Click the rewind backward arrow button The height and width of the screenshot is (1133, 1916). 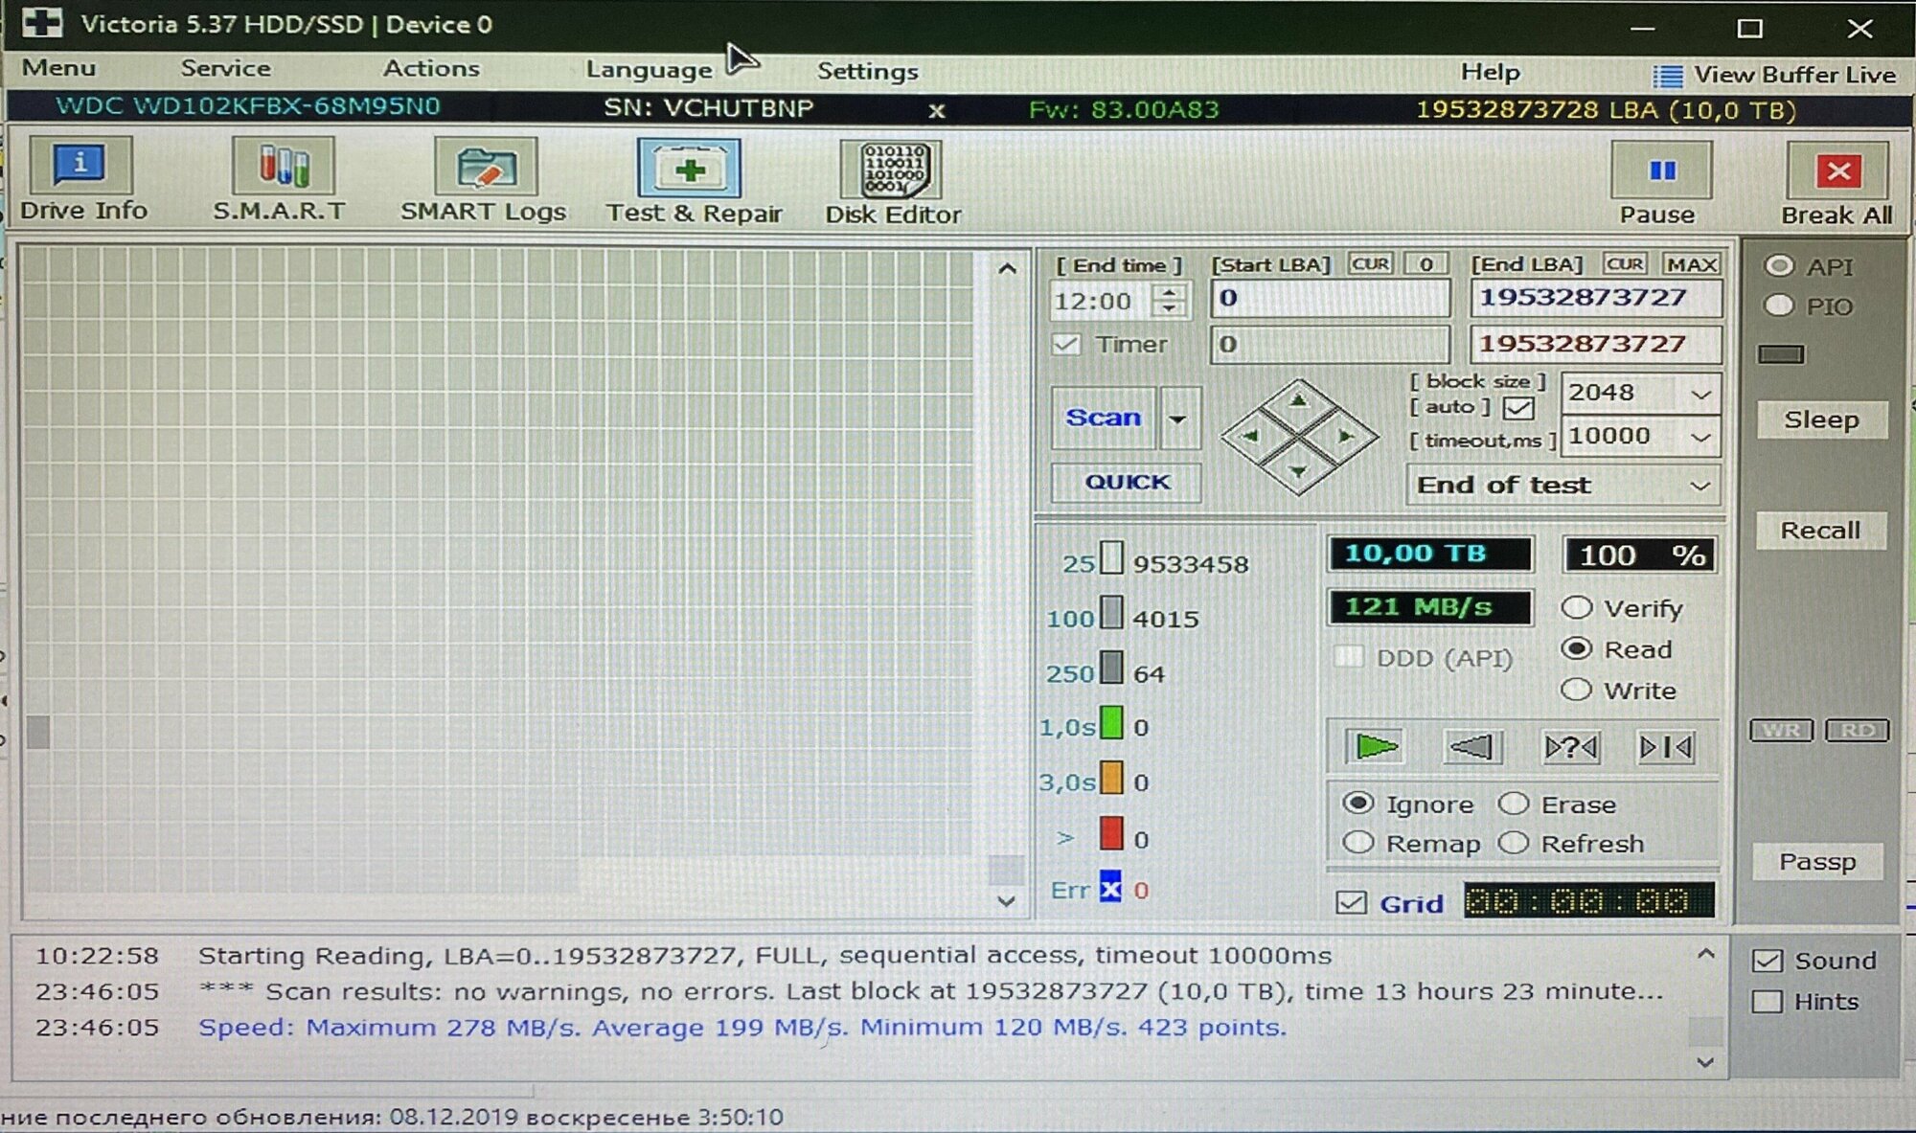[x=1472, y=747]
